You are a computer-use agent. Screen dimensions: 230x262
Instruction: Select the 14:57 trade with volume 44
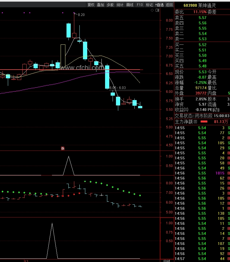(202, 259)
